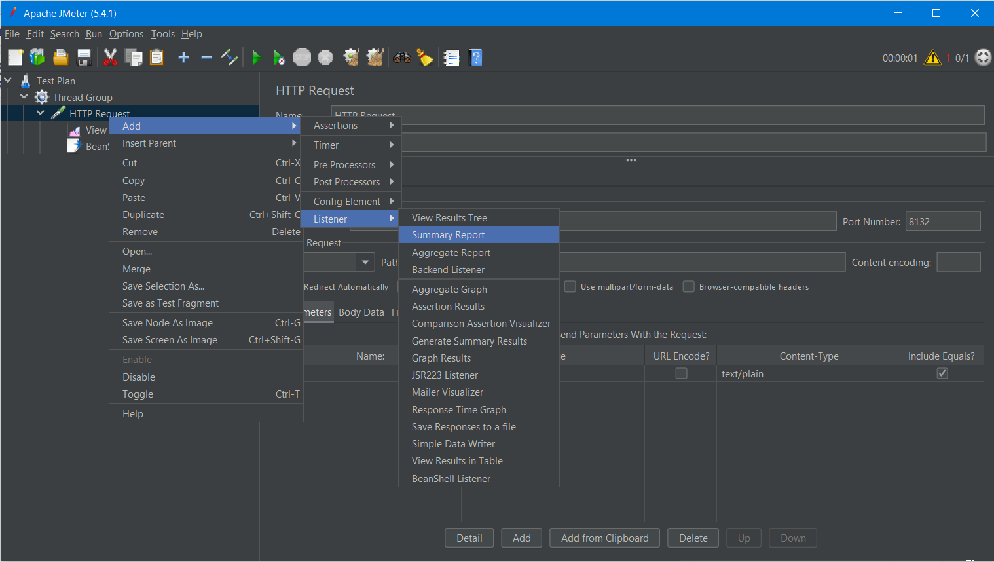This screenshot has width=994, height=562.
Task: Click the Copy toolbar icon
Action: point(134,58)
